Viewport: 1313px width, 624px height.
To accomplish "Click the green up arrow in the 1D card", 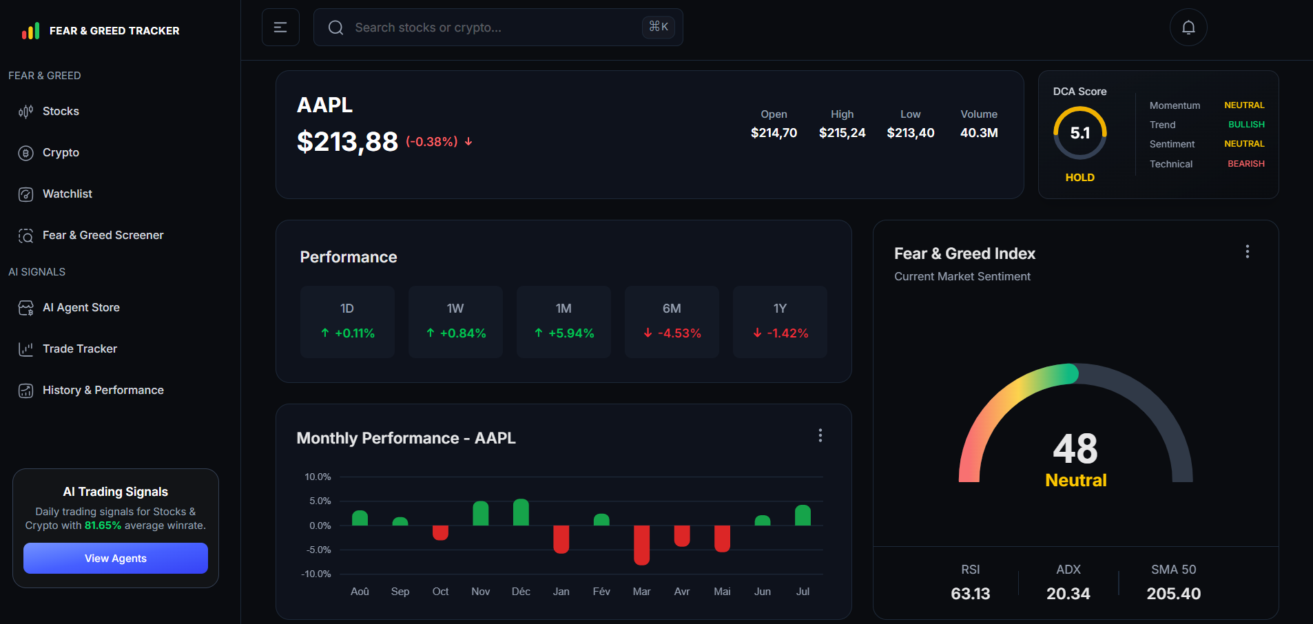I will (x=325, y=333).
